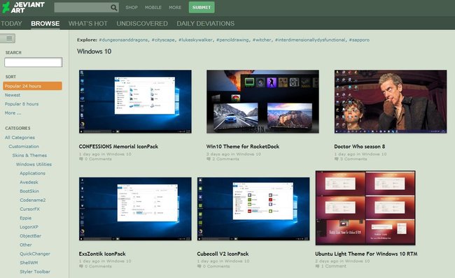Open ExsZontik IconPack thumbnail
Screen dimensions: 455x278
(x=135, y=209)
